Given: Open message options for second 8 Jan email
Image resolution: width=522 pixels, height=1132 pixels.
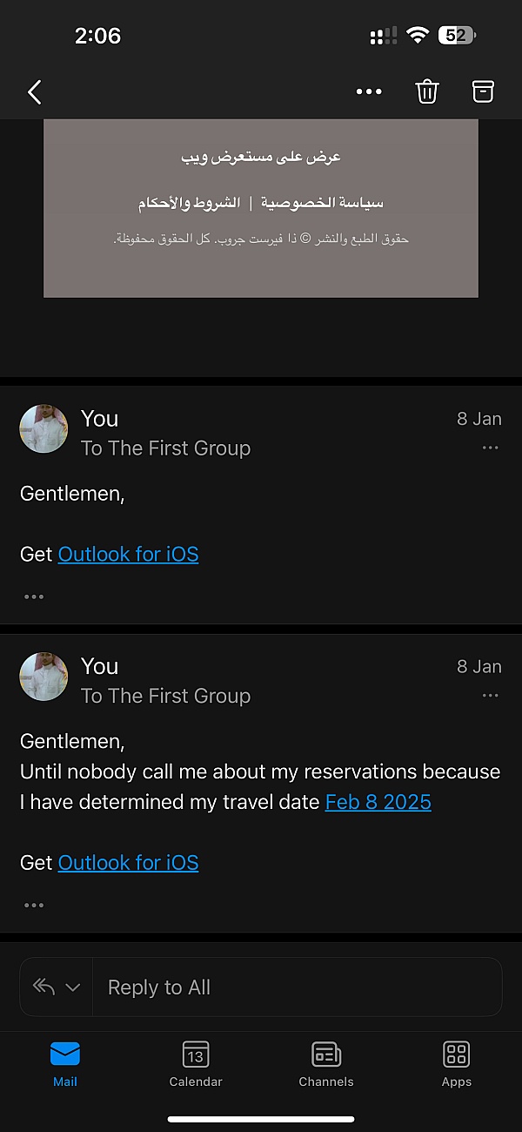Looking at the screenshot, I should [490, 695].
